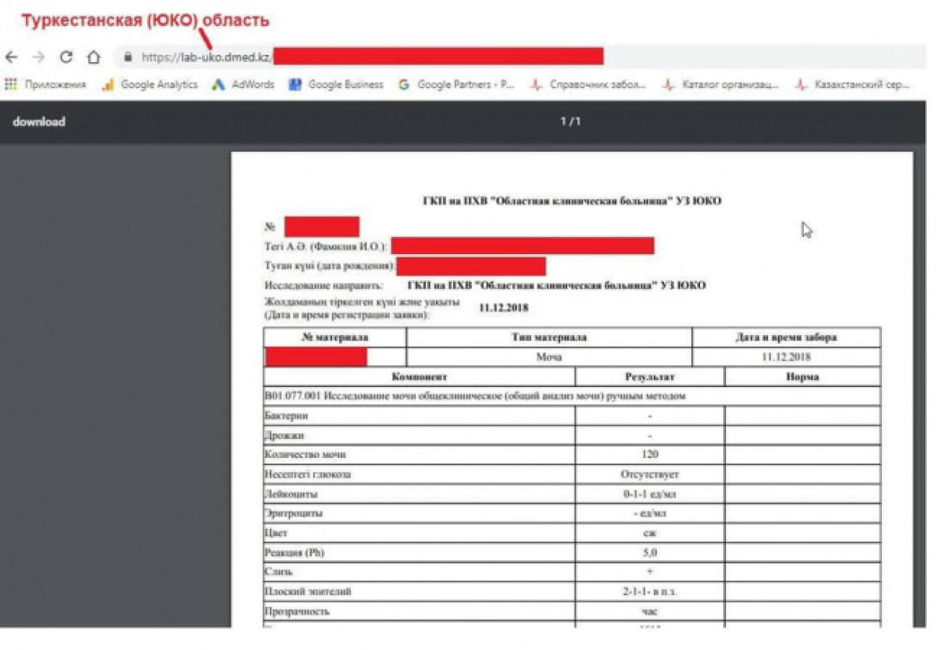Click the 1 / 1 page indicator
The height and width of the screenshot is (650, 944).
coord(570,122)
